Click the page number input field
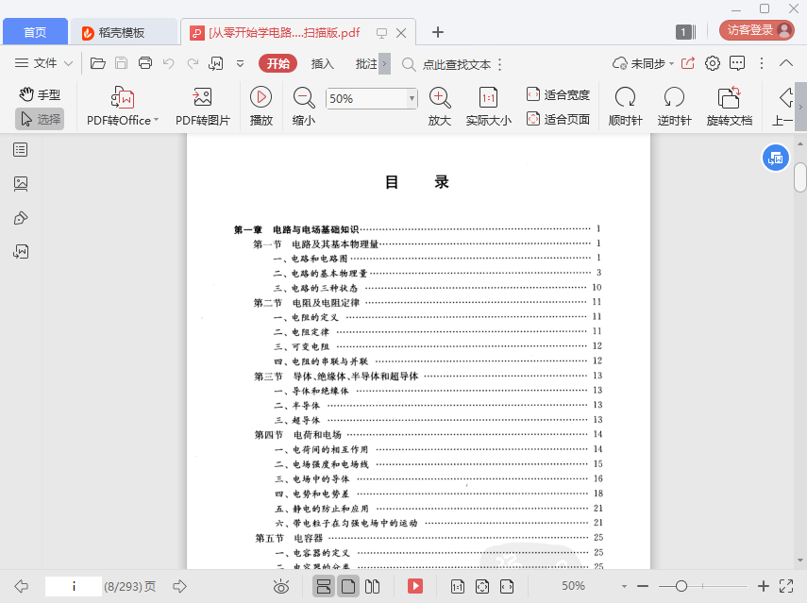Screen dimensions: 807x603 pos(74,586)
